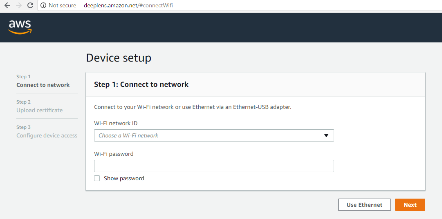The image size is (442, 219).
Task: Click the browser back arrow
Action: tap(7, 5)
